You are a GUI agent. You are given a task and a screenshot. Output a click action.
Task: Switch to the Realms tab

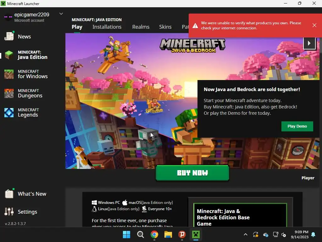click(141, 27)
